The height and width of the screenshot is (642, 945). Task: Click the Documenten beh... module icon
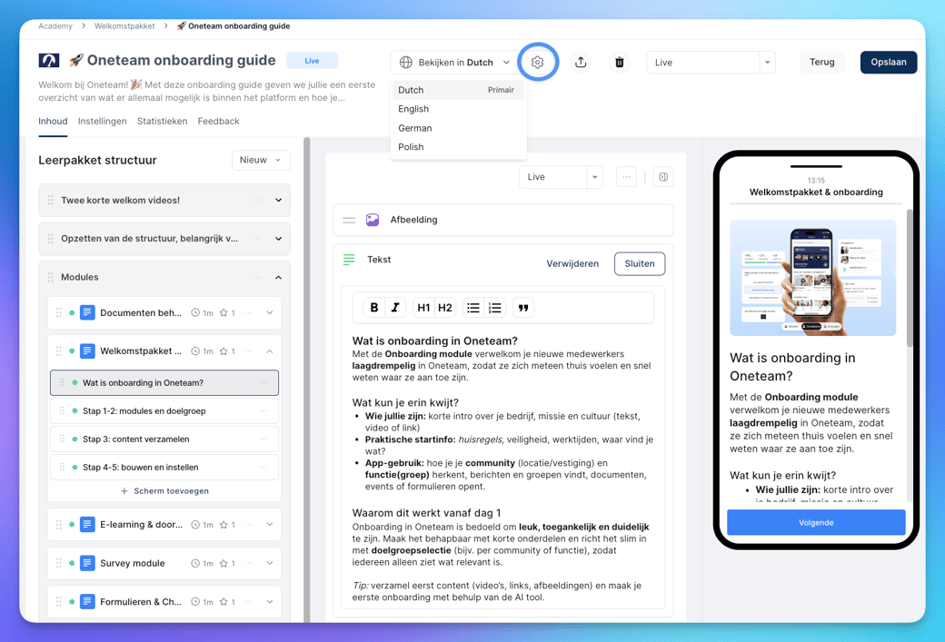tap(87, 312)
